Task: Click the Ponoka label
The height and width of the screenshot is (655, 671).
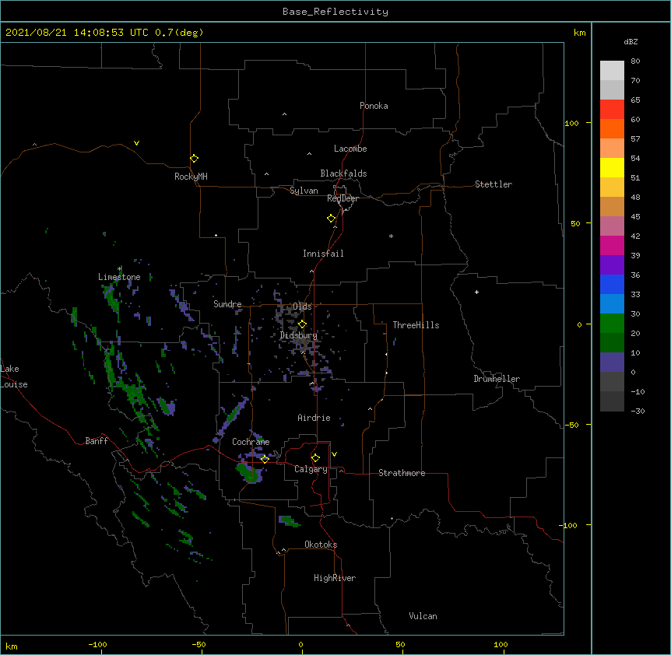Action: [374, 106]
